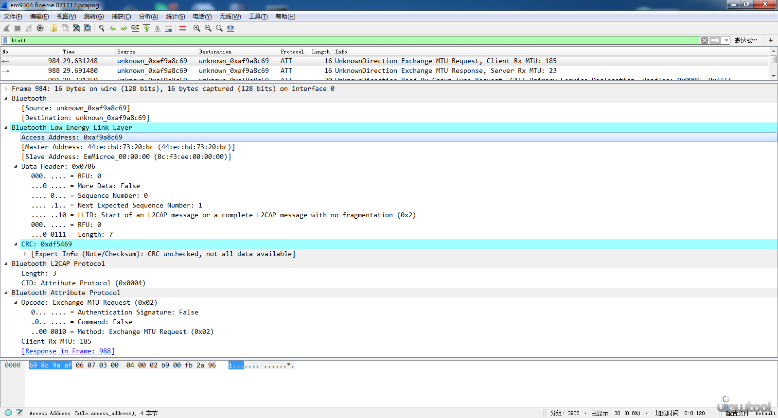Open the display filter history dropdown

(726, 40)
